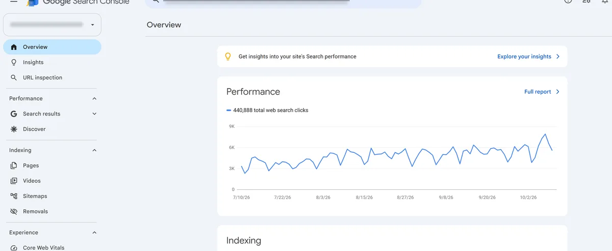Click the insights banner text
The height and width of the screenshot is (251, 612).
coord(297,57)
